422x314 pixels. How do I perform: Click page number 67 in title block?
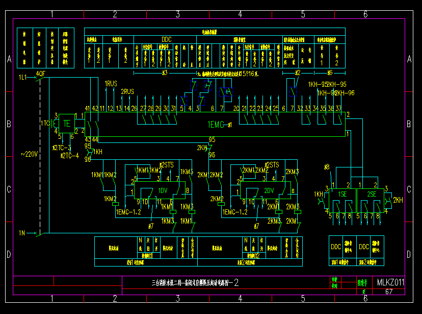point(389,292)
